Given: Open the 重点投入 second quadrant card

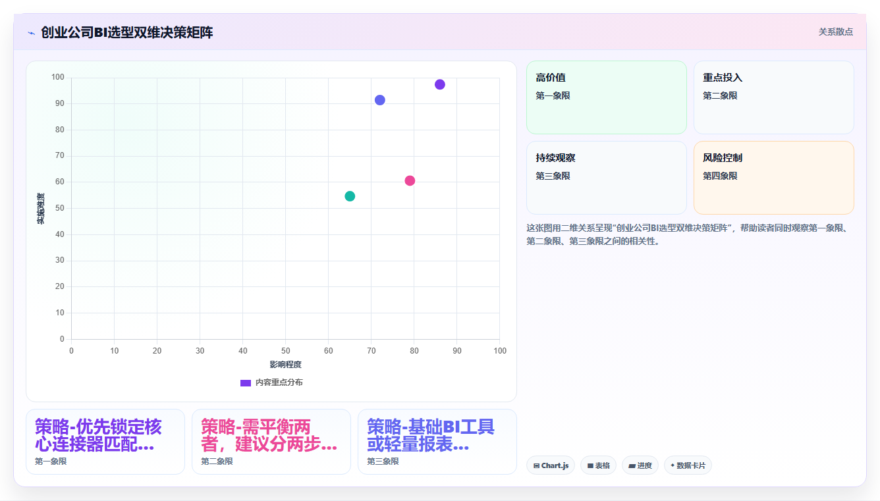Looking at the screenshot, I should pos(773,97).
